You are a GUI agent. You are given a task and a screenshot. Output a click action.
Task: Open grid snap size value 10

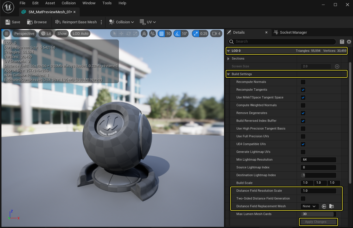pos(168,34)
